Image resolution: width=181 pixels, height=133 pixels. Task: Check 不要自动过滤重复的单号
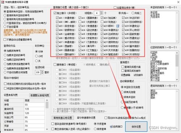(x=5, y=39)
